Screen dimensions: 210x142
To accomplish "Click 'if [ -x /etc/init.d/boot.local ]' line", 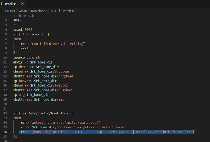I will [x=43, y=113].
